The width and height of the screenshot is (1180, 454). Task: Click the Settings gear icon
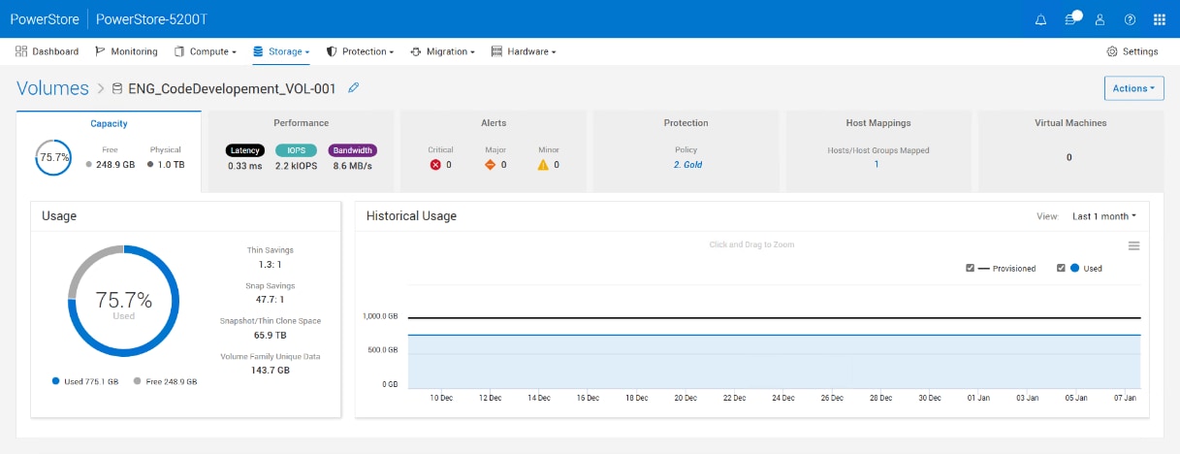tap(1112, 51)
